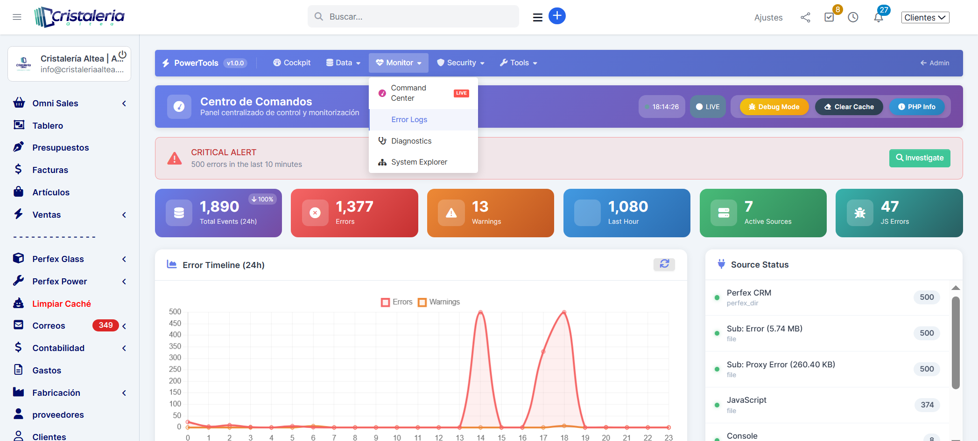Screen dimensions: 978x441
Task: Choose System Explorer menu item
Action: (419, 162)
